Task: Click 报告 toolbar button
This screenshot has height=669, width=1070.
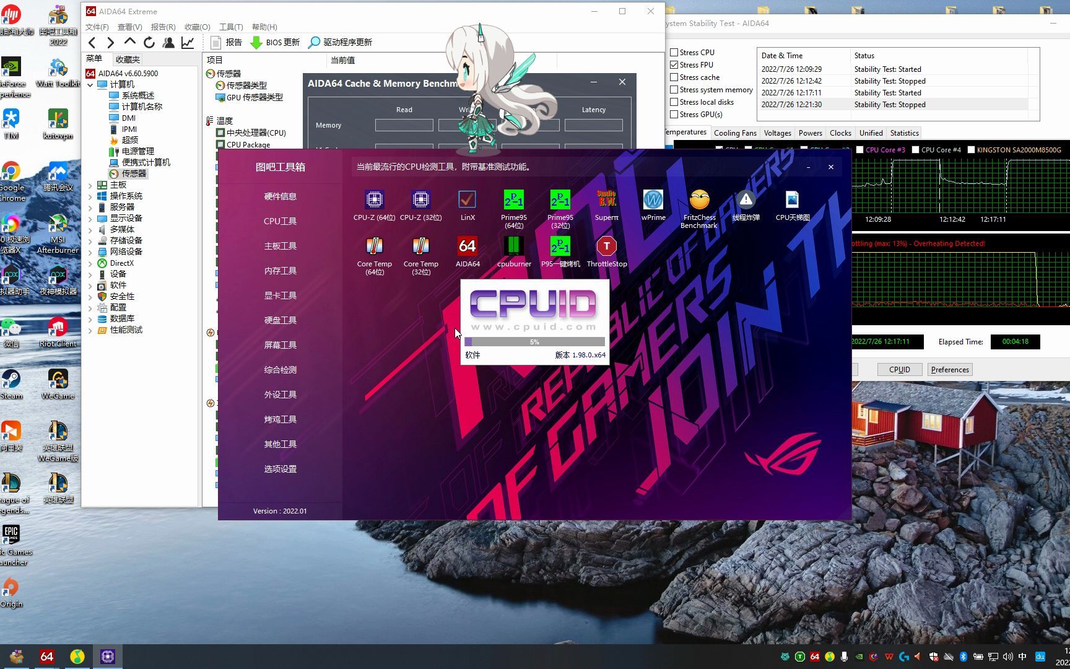Action: click(x=226, y=42)
